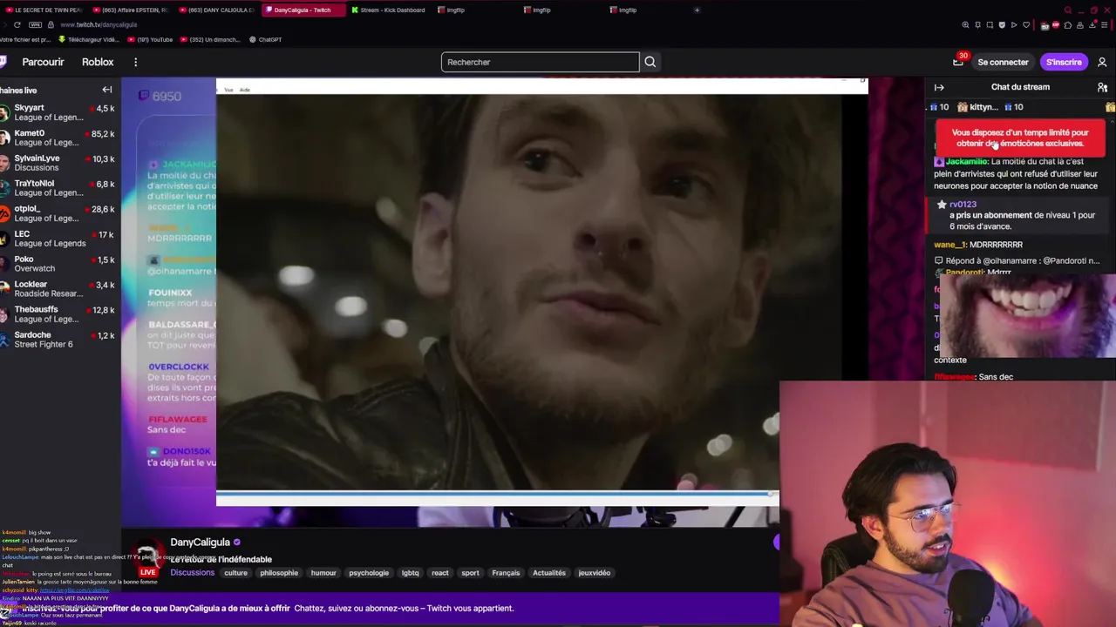The width and height of the screenshot is (1116, 627).
Task: Open Kamet0 channel in the sidebar
Action: [58, 138]
